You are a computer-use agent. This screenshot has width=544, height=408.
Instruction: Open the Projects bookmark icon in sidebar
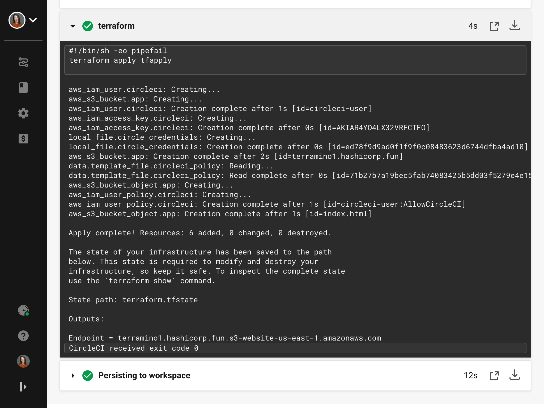[23, 88]
